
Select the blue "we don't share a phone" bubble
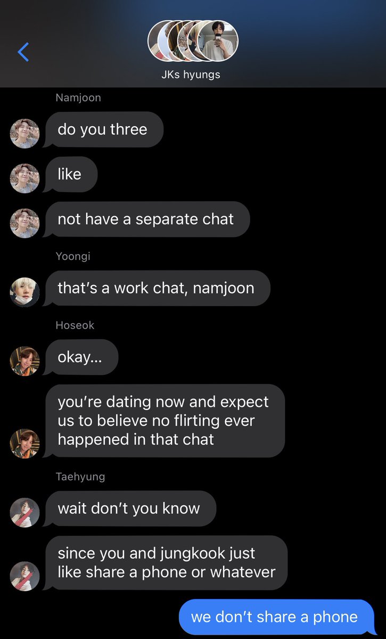[276, 617]
